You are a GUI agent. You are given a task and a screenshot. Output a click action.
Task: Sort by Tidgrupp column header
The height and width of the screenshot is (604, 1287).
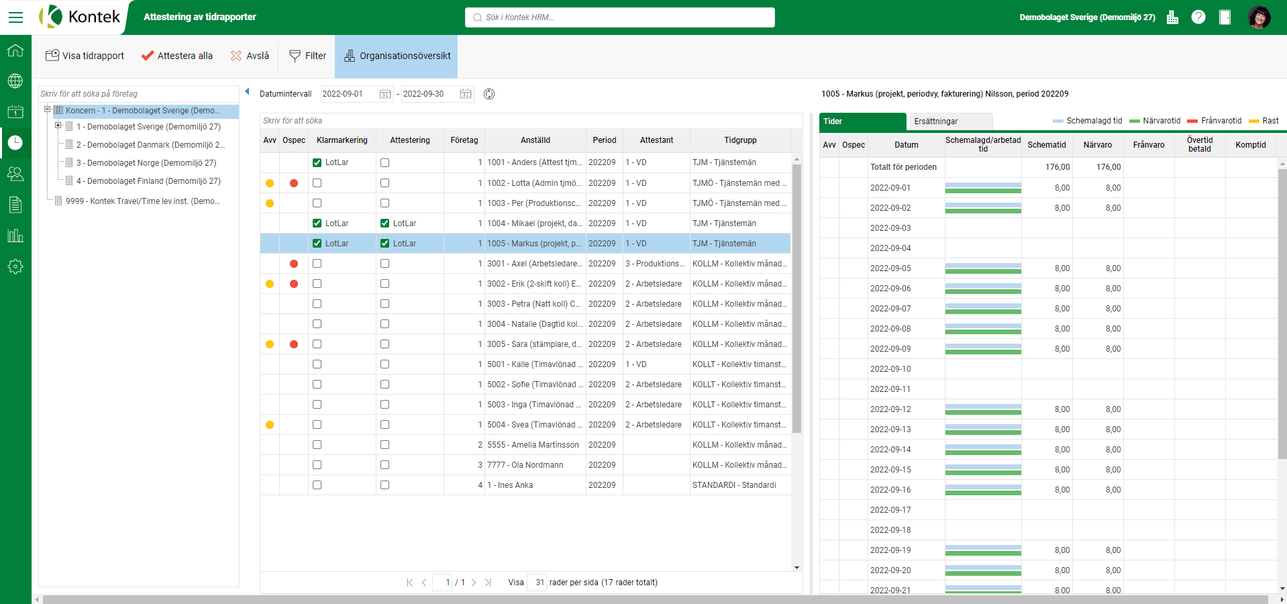(x=740, y=140)
